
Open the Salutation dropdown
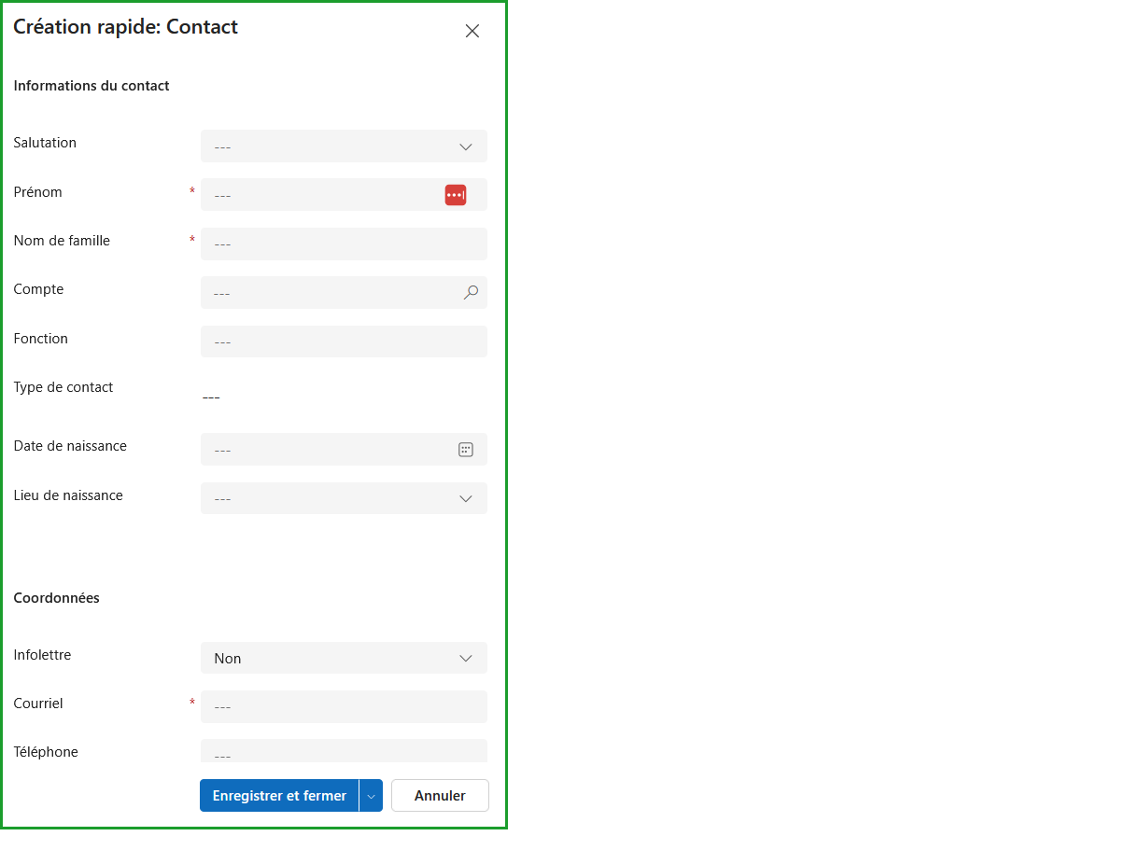coord(465,146)
